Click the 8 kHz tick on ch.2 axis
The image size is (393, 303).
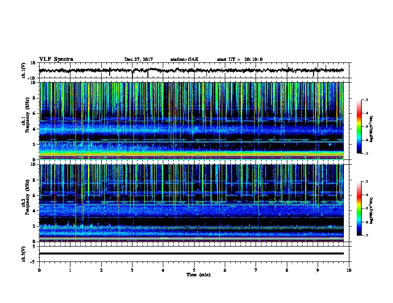34,180
